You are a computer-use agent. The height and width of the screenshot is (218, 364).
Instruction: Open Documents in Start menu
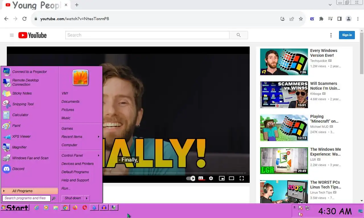pyautogui.click(x=71, y=102)
